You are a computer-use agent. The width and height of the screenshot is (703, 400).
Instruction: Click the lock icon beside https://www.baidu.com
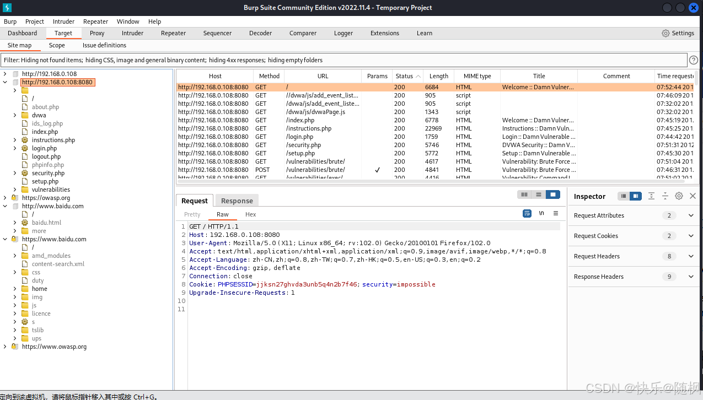click(15, 239)
